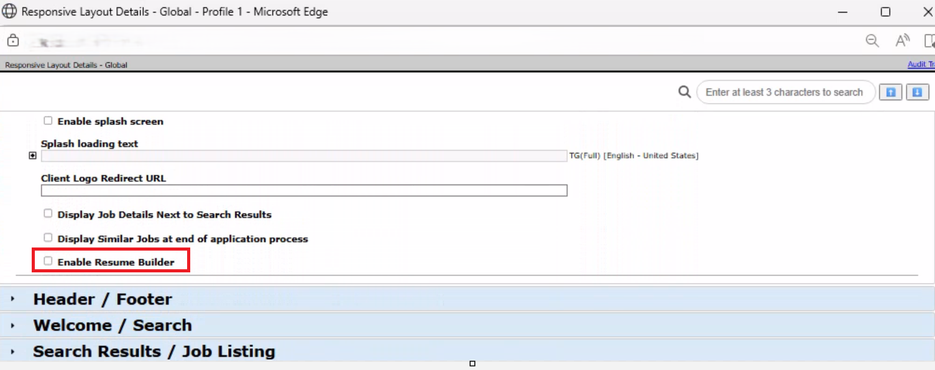Check Display Job Details Next to Search Results
This screenshot has width=935, height=370.
click(x=48, y=214)
